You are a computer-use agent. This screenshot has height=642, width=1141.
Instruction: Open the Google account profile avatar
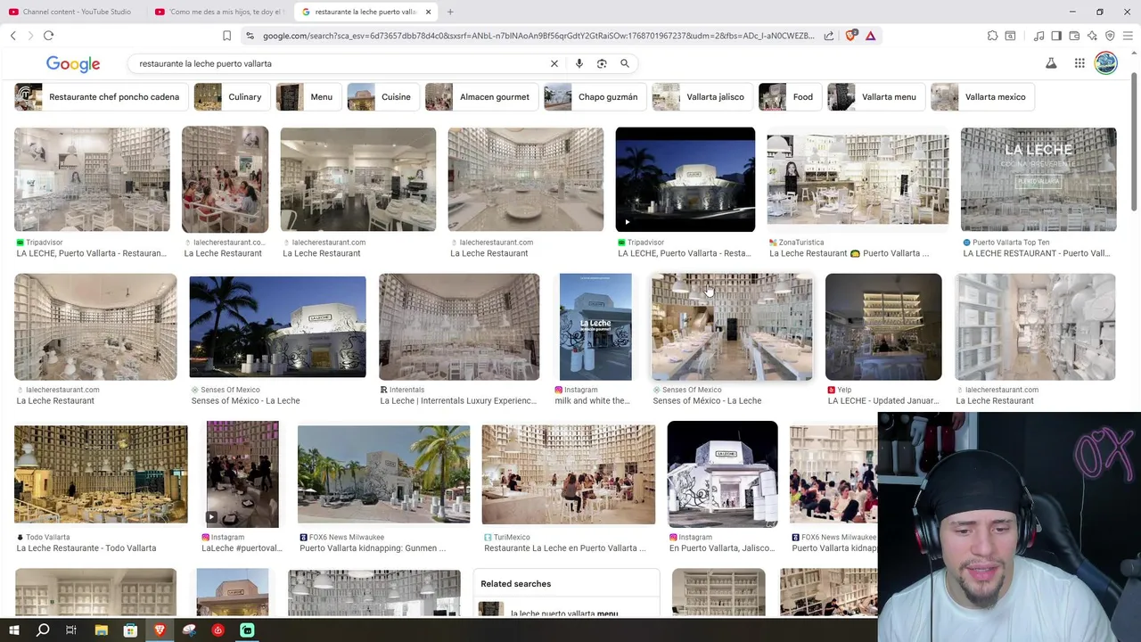click(1106, 63)
